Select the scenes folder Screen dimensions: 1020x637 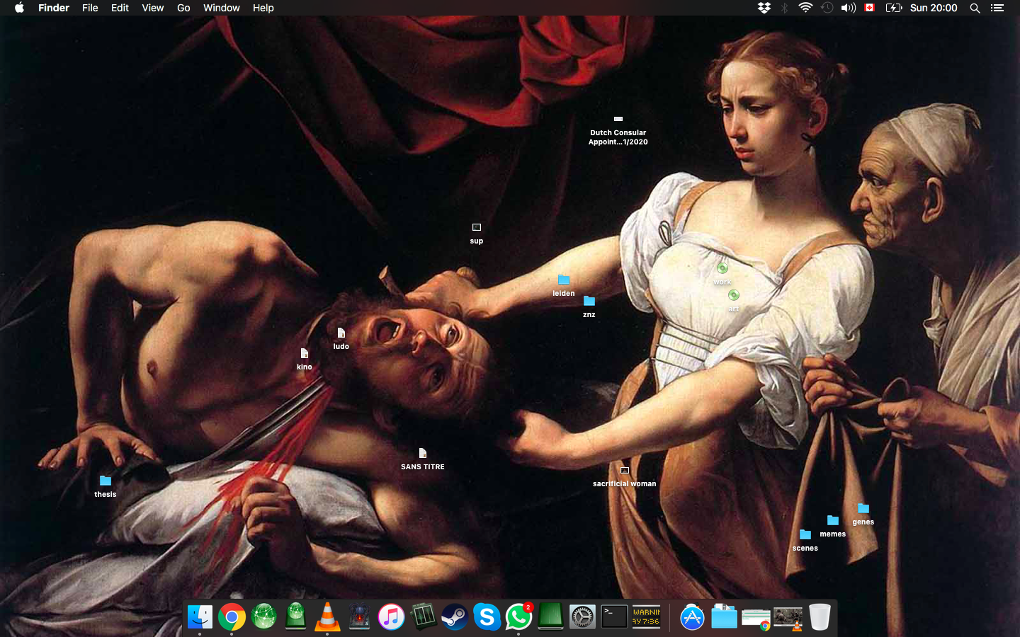click(x=805, y=541)
